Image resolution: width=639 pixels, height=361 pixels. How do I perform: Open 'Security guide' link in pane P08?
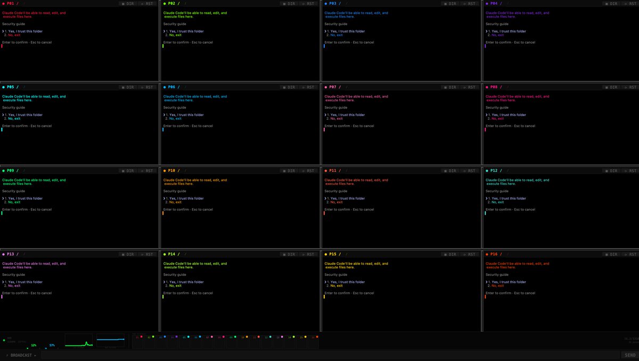click(x=497, y=108)
